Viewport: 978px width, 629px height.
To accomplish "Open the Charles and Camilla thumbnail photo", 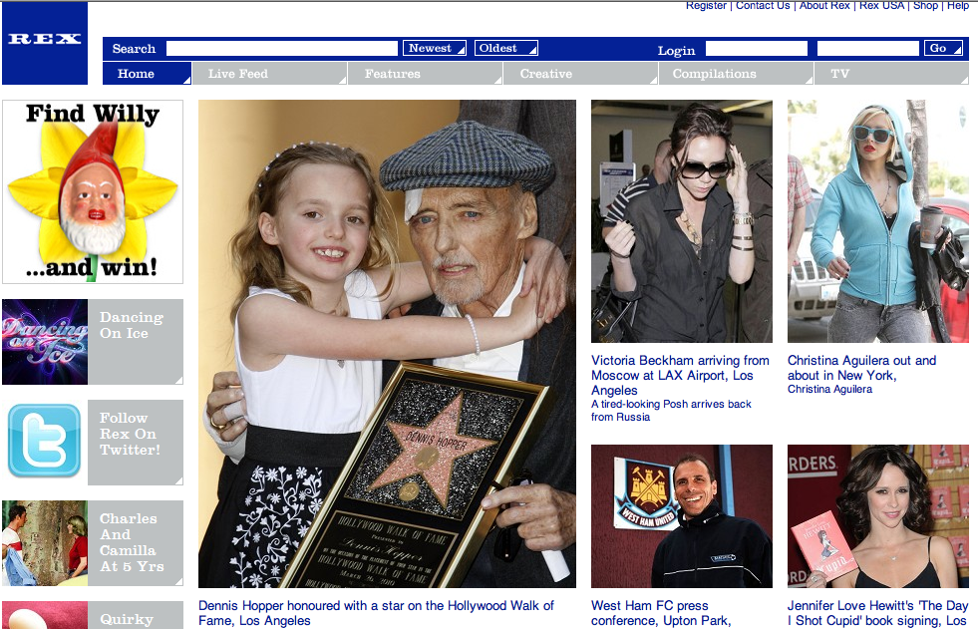I will click(x=45, y=543).
